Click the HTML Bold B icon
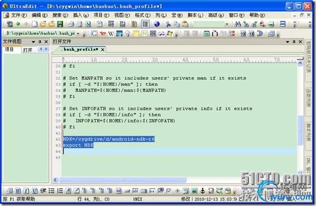316x206 pixels. point(18,191)
